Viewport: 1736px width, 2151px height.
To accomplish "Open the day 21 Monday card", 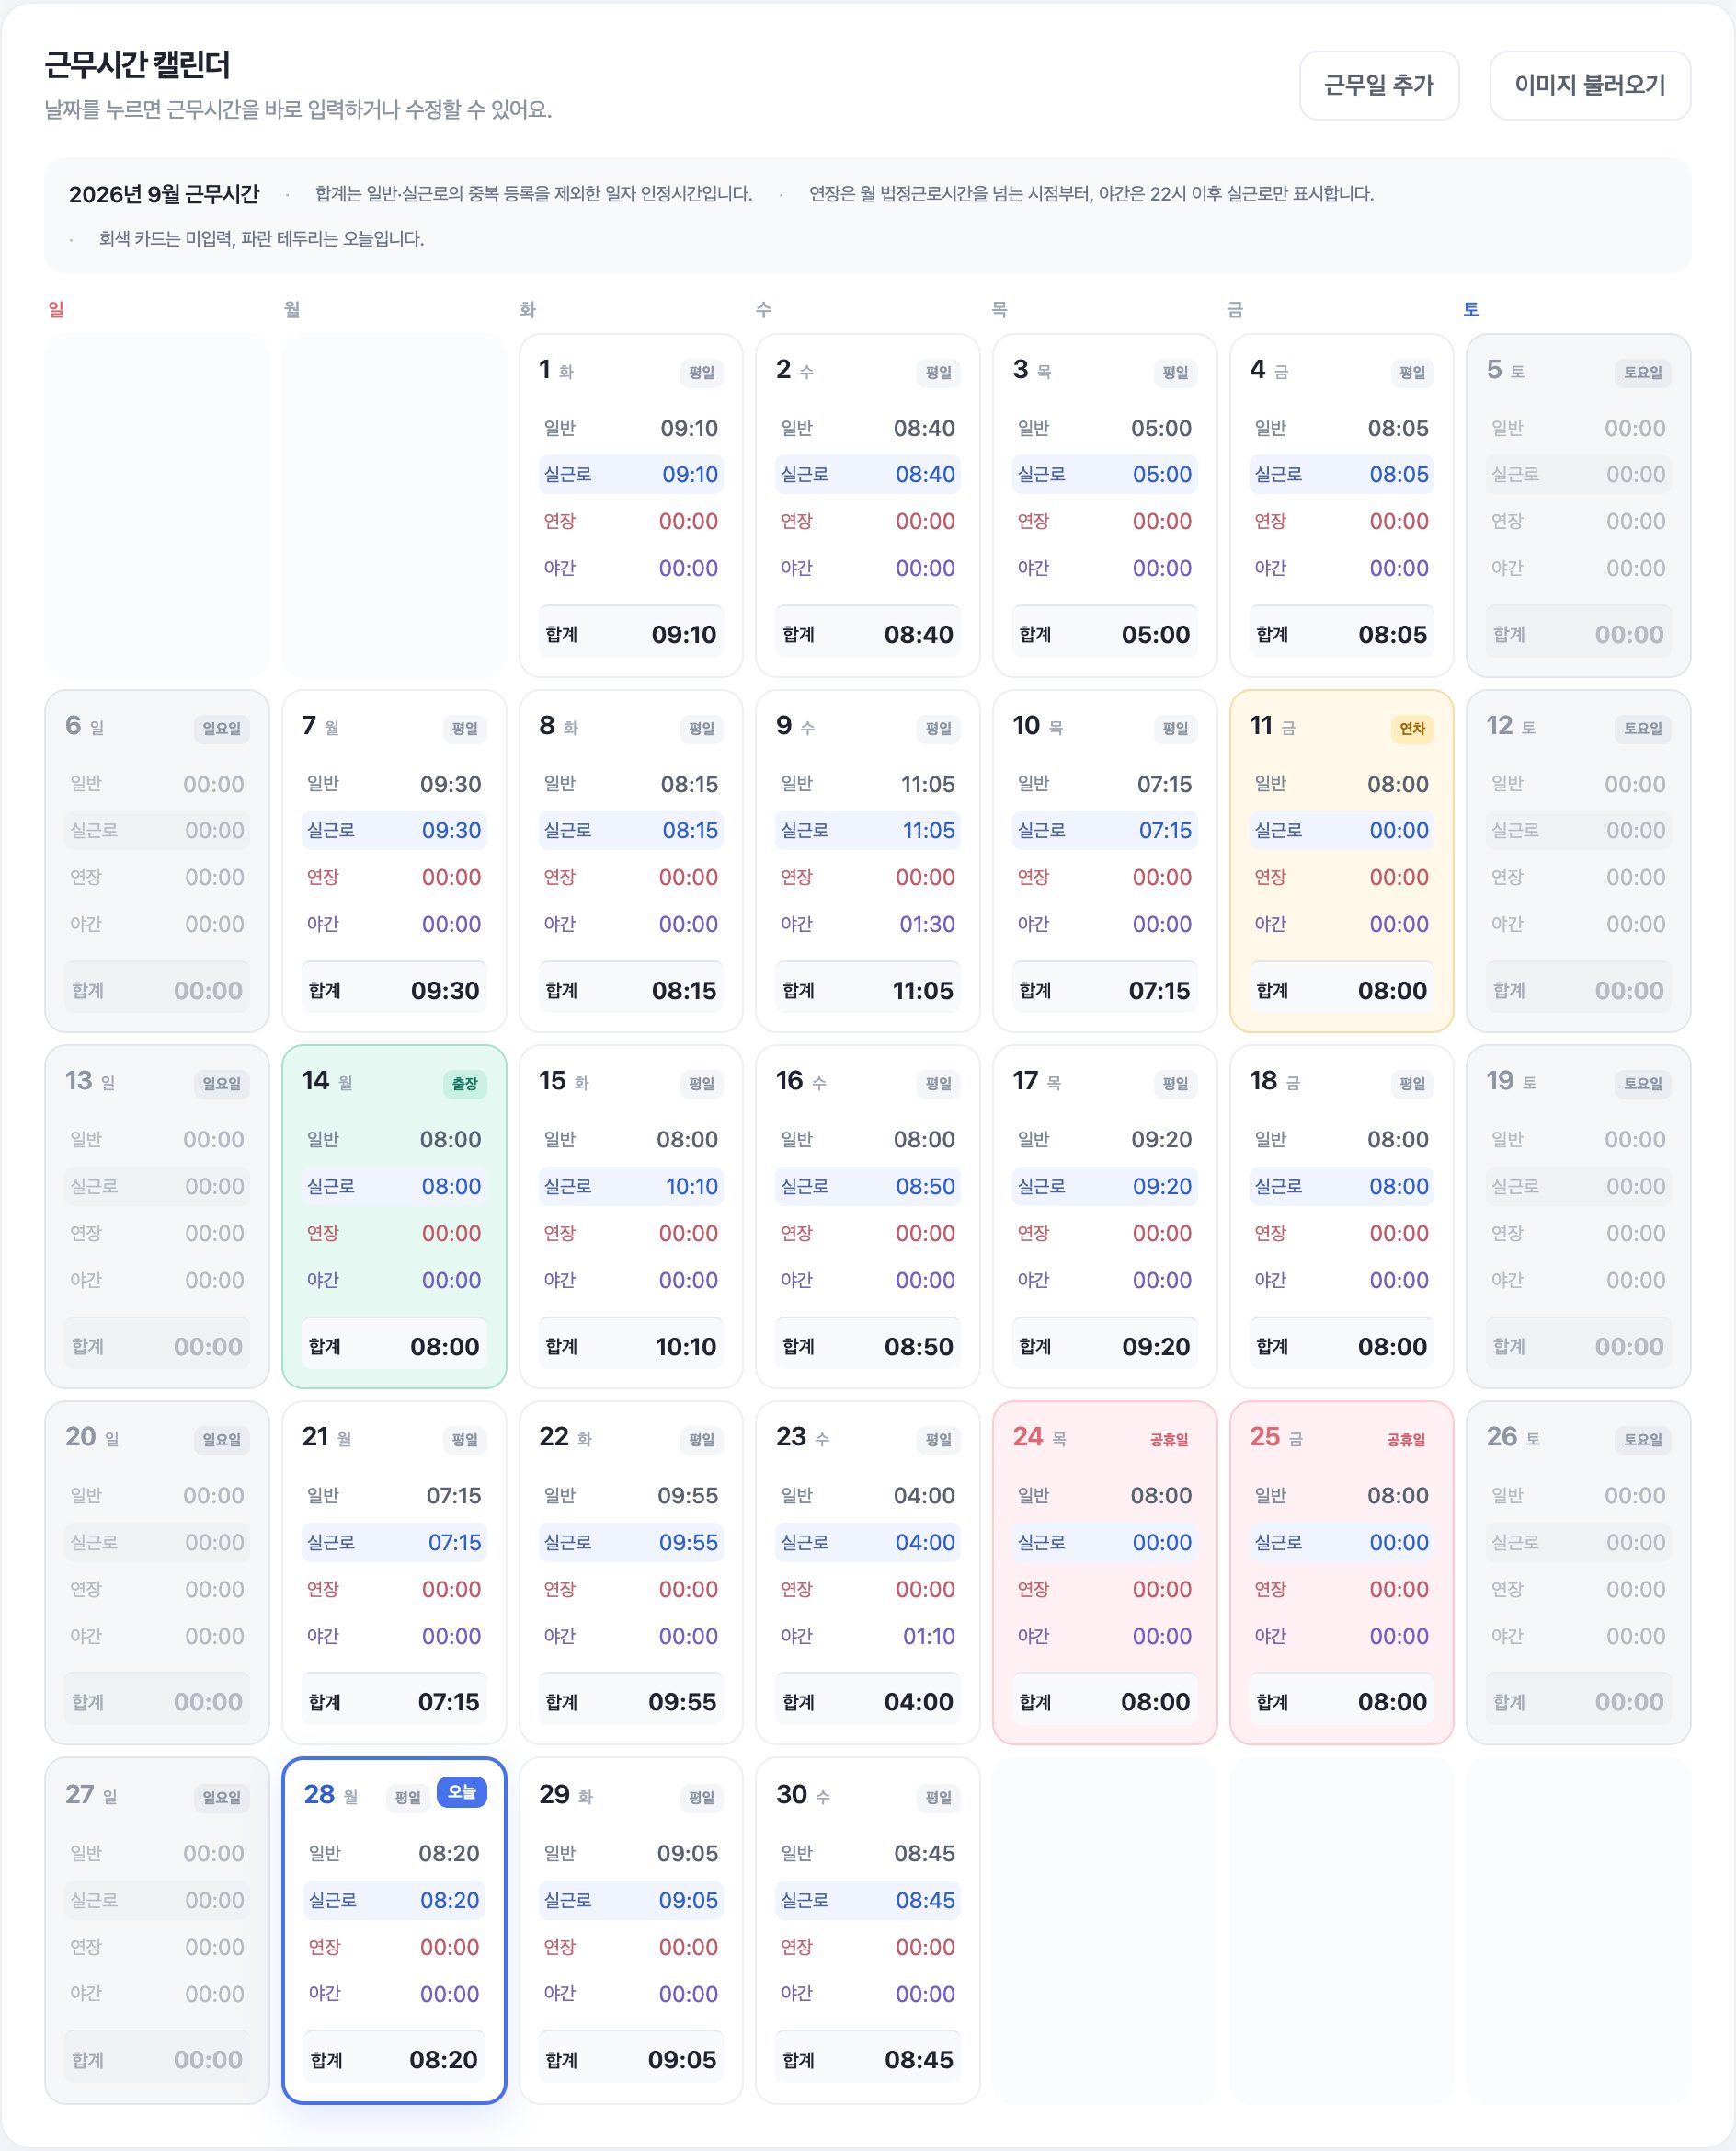I will (x=394, y=1572).
